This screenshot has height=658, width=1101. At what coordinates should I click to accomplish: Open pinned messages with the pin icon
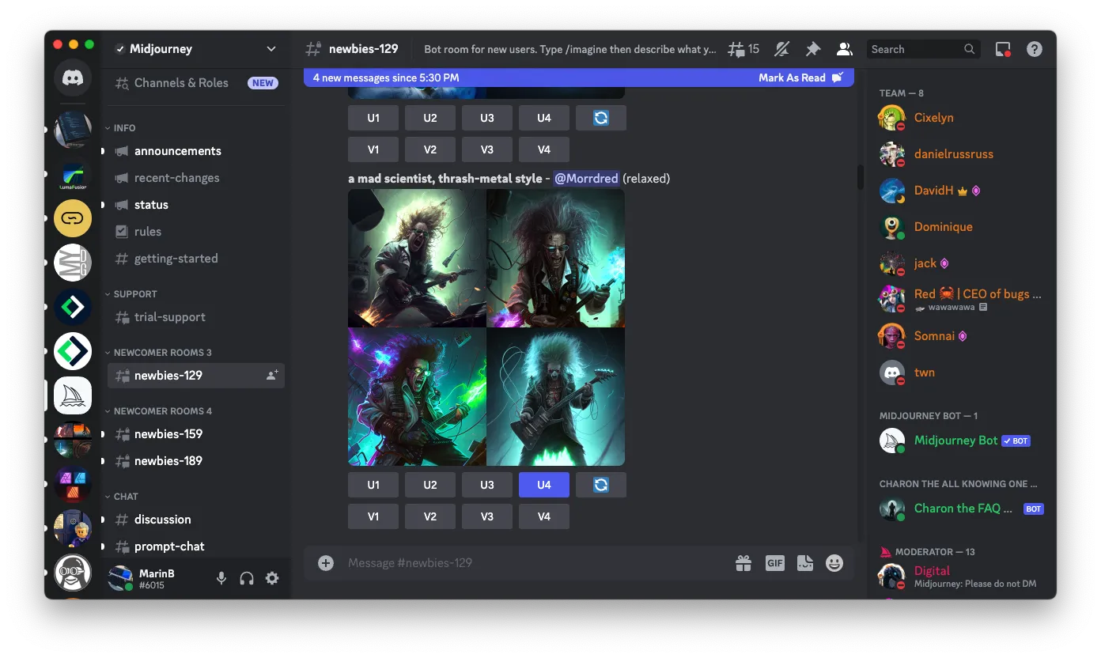813,49
